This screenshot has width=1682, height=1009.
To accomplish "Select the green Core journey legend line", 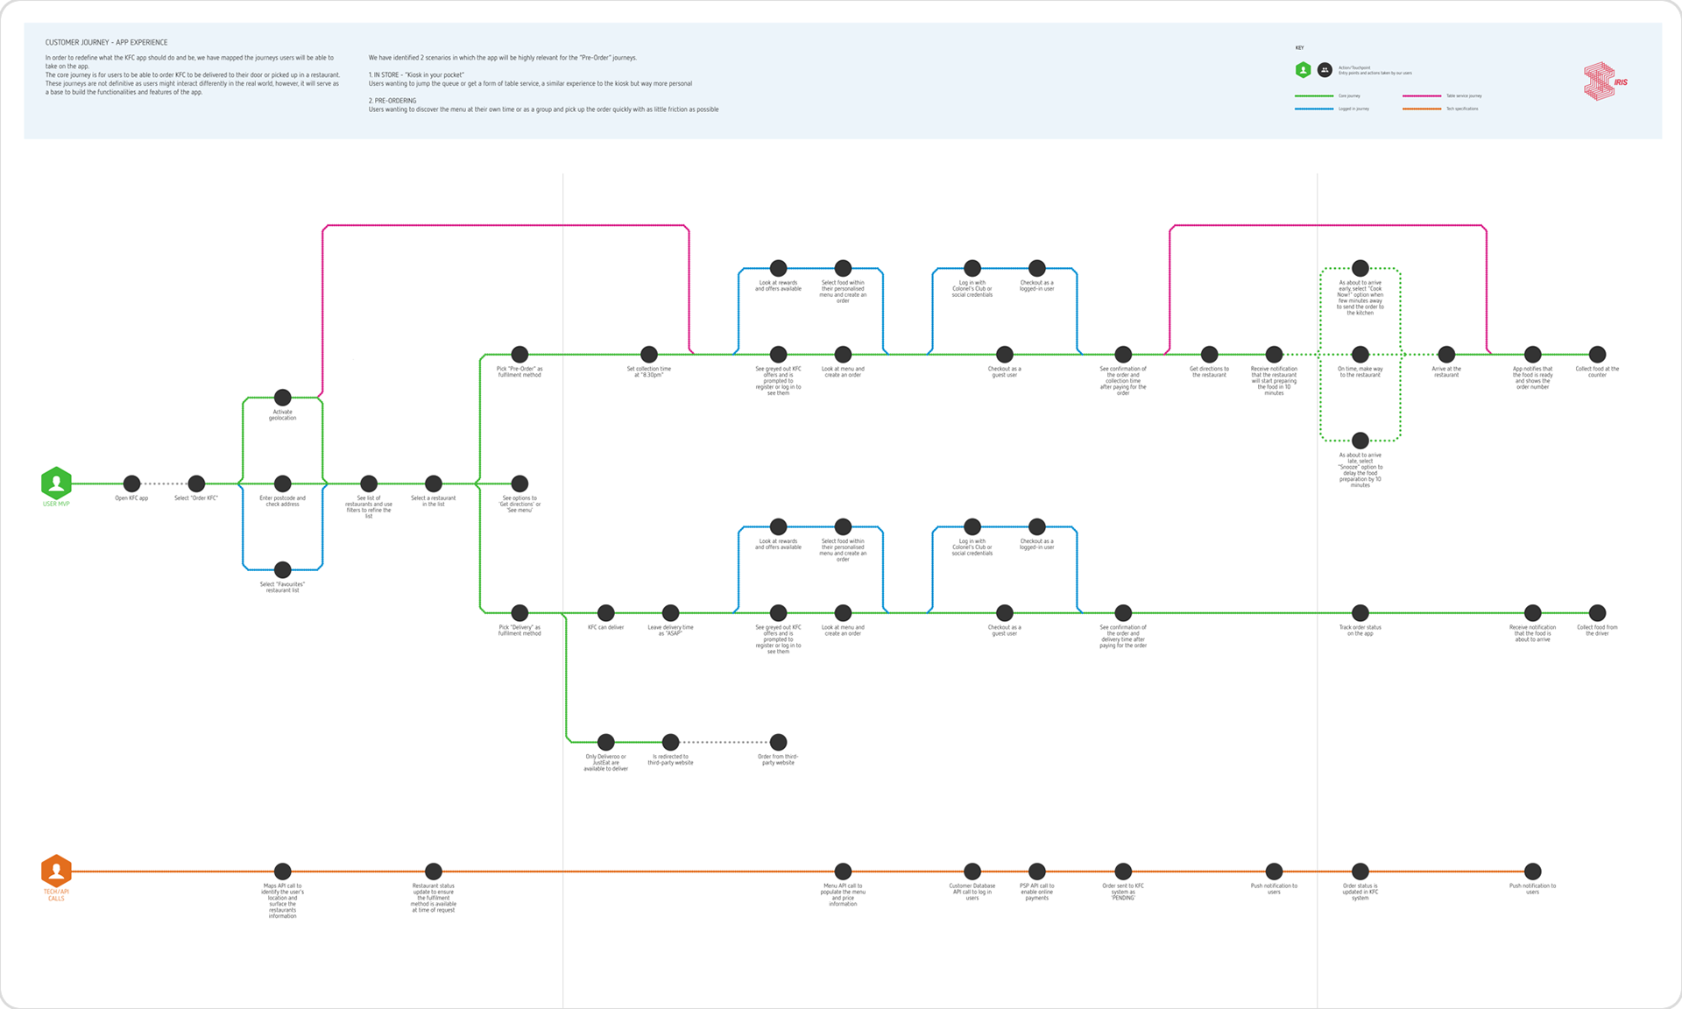I will tap(1314, 95).
